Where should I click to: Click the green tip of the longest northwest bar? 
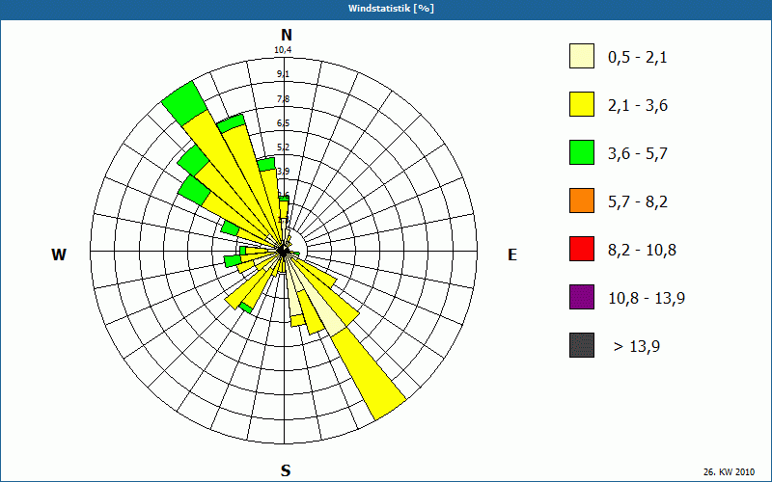tap(184, 105)
